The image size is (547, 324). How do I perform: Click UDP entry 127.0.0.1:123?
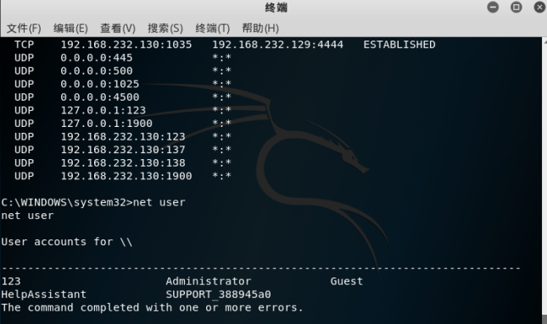(x=103, y=110)
